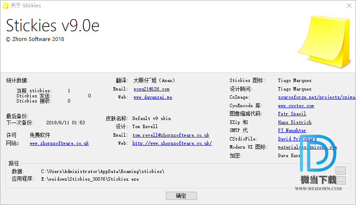Open the www.cyotec.com link
Screen dimensions: 356x205
[296, 105]
